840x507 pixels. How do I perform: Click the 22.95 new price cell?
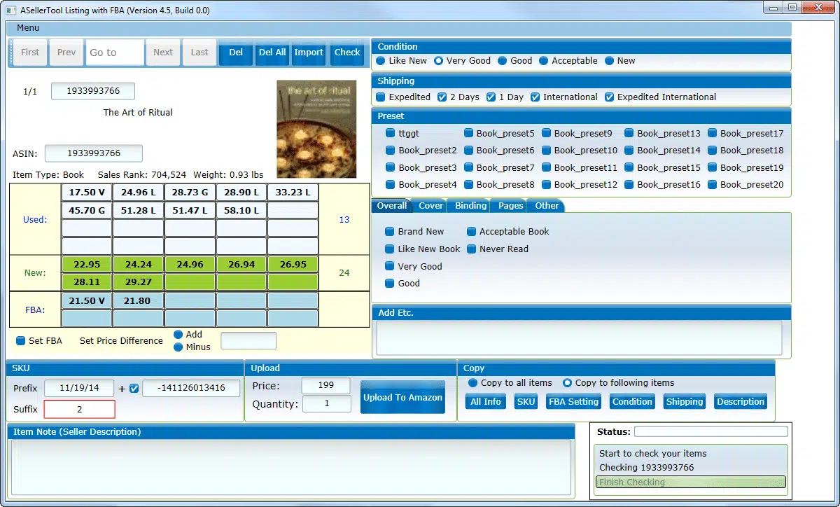(x=87, y=265)
